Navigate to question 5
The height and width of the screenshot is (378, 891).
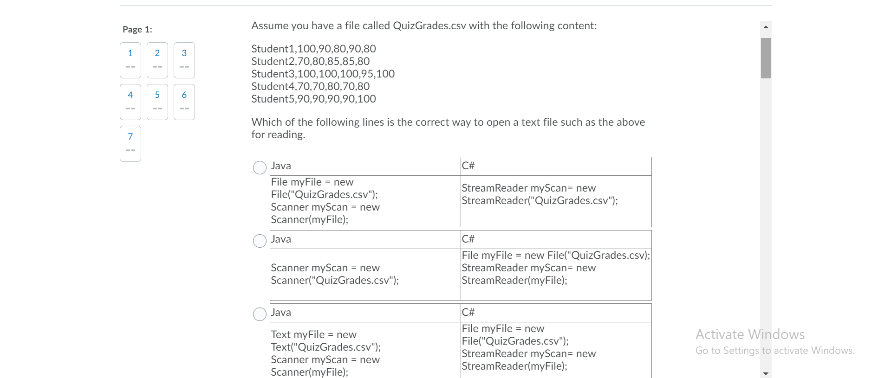pyautogui.click(x=157, y=102)
